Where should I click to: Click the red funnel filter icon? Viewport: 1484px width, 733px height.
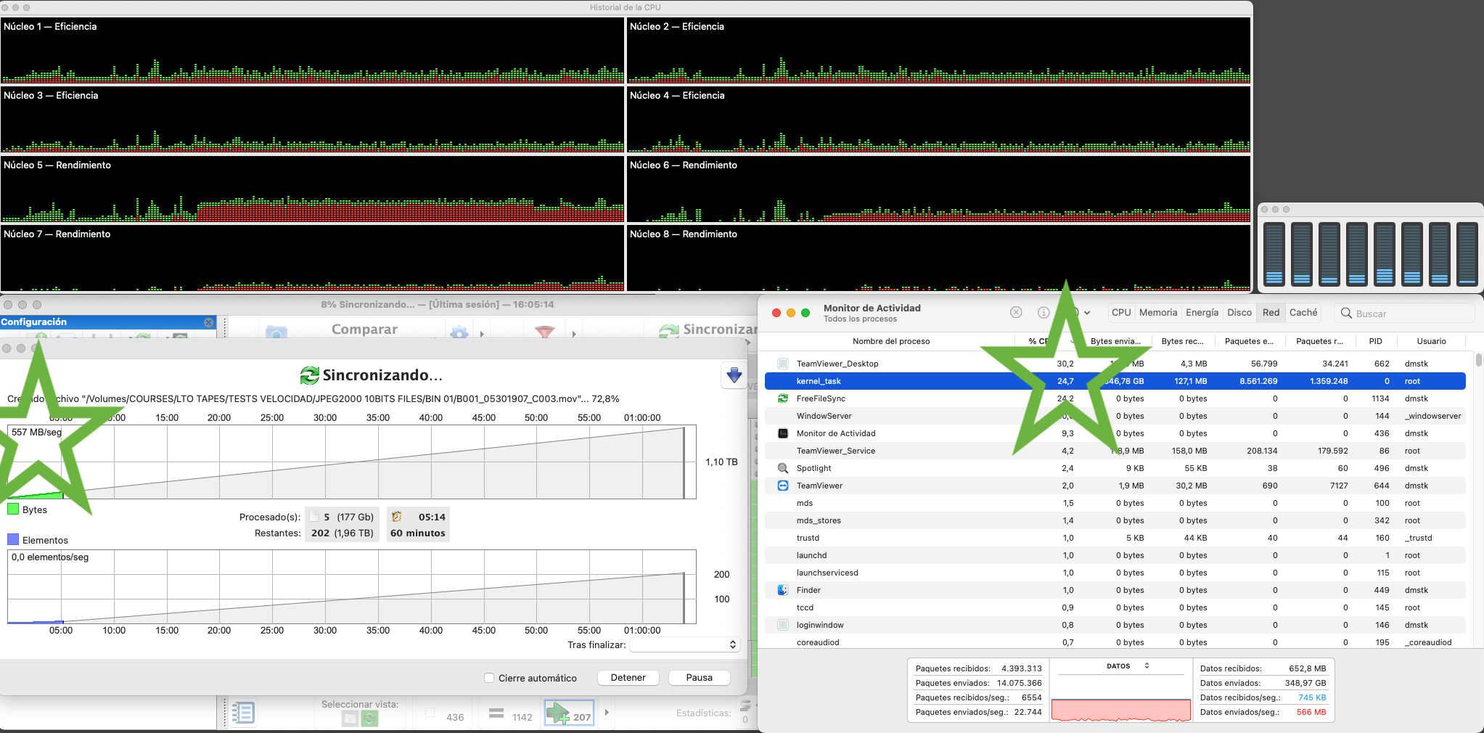544,332
